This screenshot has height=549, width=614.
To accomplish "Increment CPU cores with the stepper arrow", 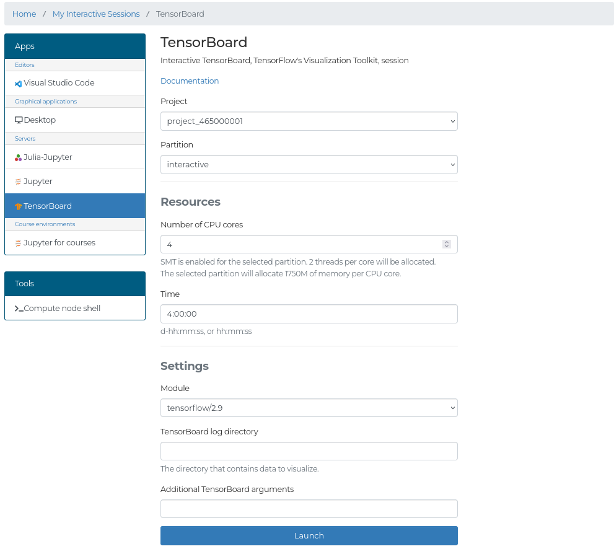I will tap(447, 242).
